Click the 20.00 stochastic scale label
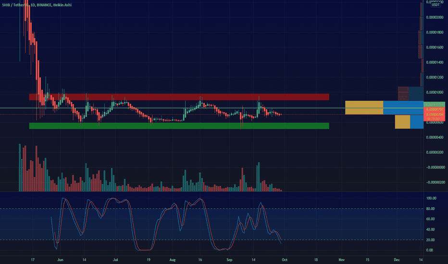This screenshot has width=448, height=264. (x=431, y=240)
